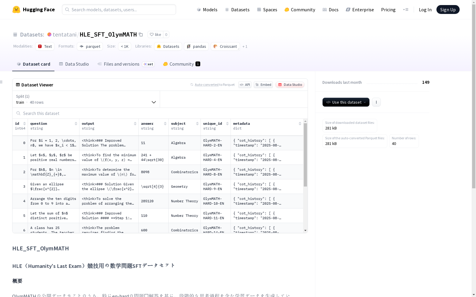
Task: Click Auto-converted to Parquet link
Action: pyautogui.click(x=206, y=85)
